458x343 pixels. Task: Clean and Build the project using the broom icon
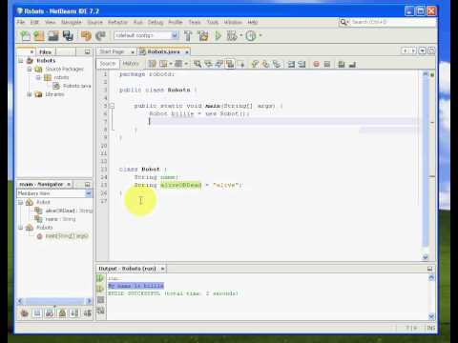tap(203, 36)
